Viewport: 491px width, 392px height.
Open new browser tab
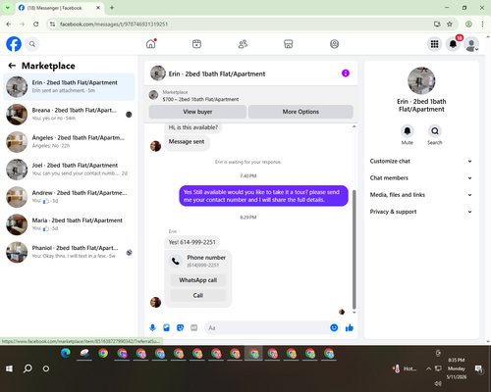pyautogui.click(x=112, y=8)
